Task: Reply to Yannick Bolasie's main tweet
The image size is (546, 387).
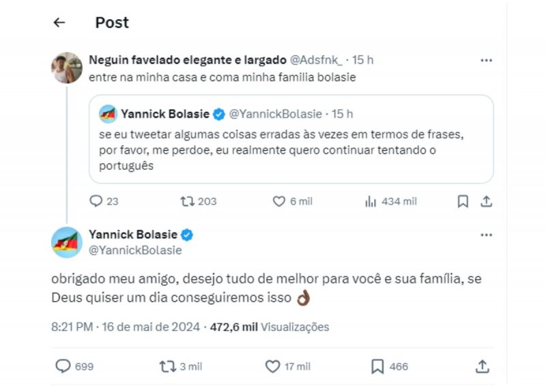Action: 63,367
